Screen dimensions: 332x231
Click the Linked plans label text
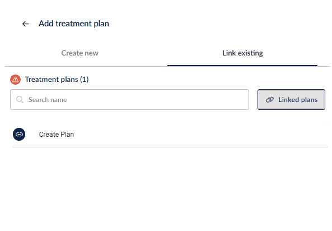click(298, 100)
